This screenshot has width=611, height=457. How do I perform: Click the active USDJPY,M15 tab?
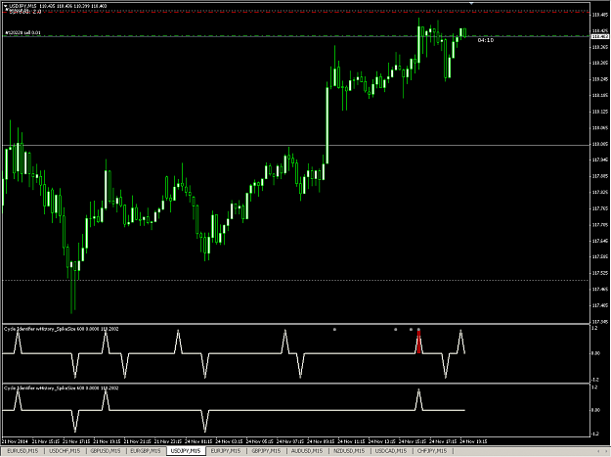pos(186,451)
